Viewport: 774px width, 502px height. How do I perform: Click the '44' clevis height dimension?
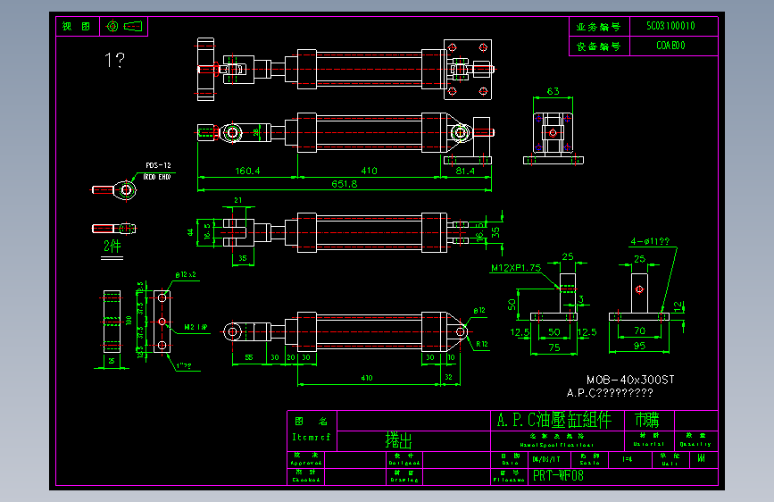tap(190, 232)
